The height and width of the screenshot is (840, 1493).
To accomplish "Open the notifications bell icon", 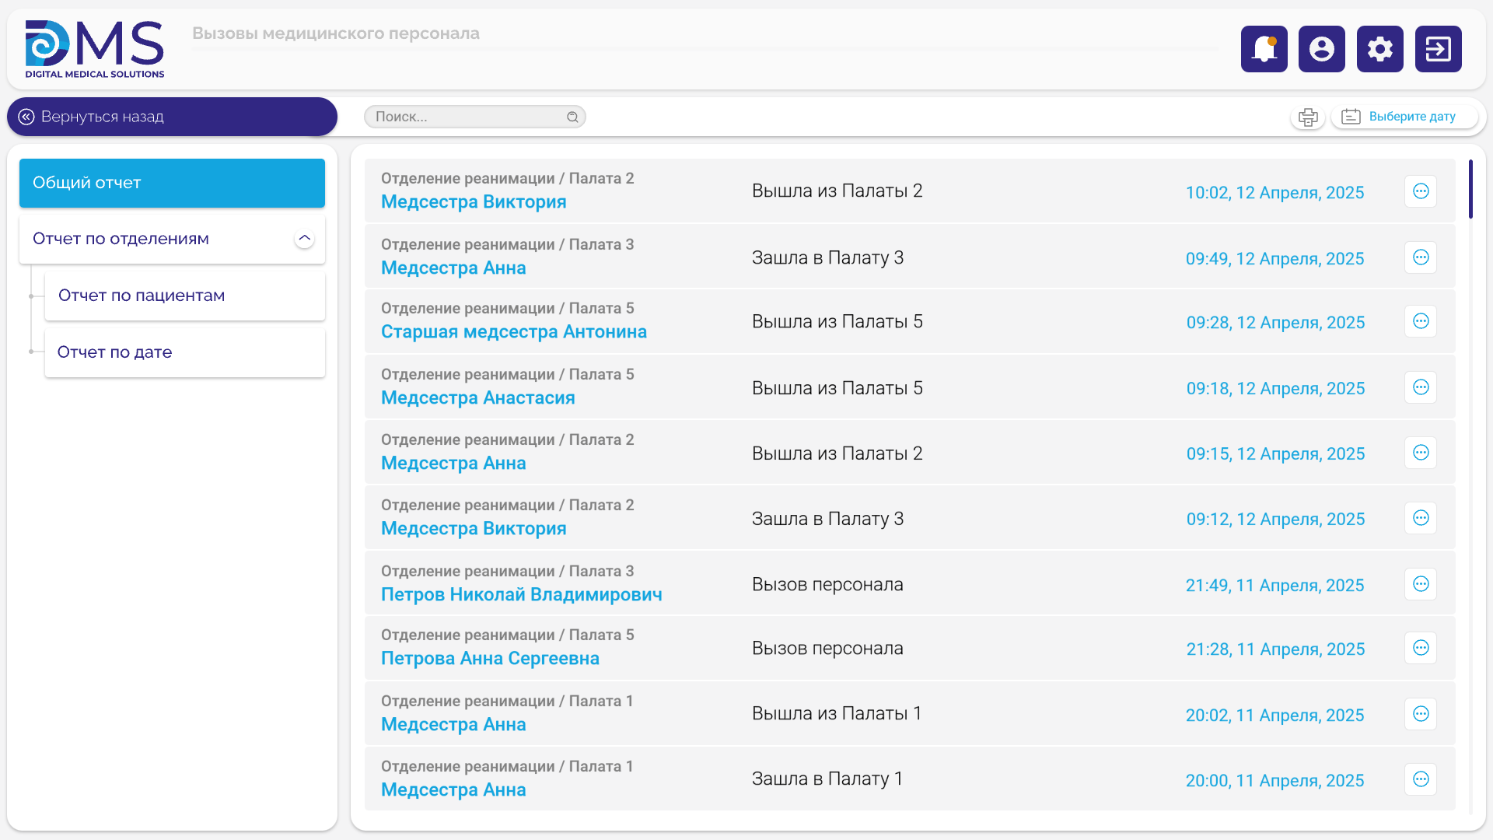I will click(x=1264, y=49).
